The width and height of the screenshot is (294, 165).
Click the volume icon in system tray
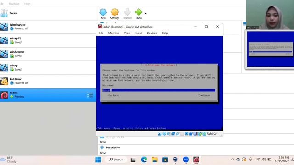(x=264, y=159)
